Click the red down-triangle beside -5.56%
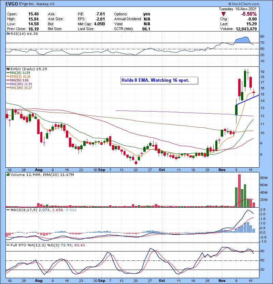 coord(224,14)
